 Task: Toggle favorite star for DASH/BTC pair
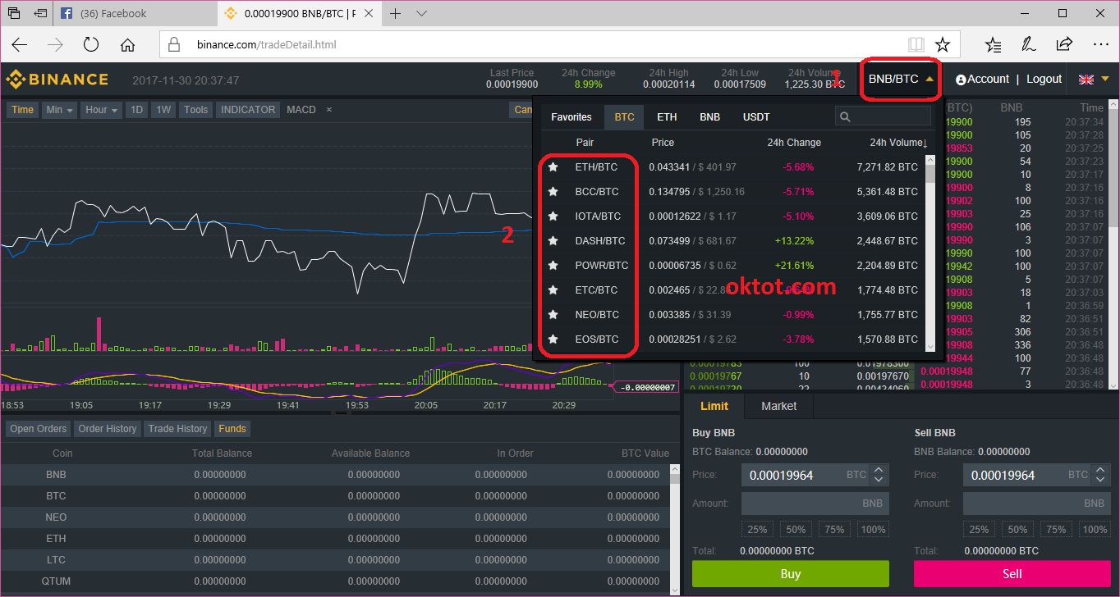pyautogui.click(x=553, y=241)
